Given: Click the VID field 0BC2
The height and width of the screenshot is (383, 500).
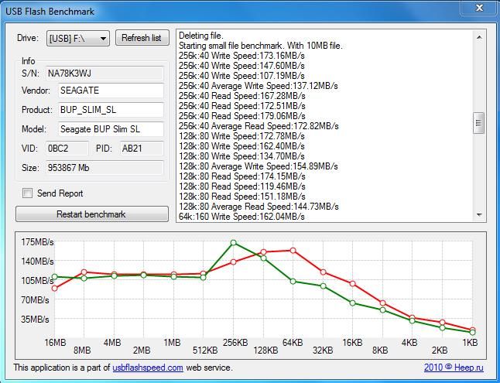Looking at the screenshot, I should tap(67, 149).
